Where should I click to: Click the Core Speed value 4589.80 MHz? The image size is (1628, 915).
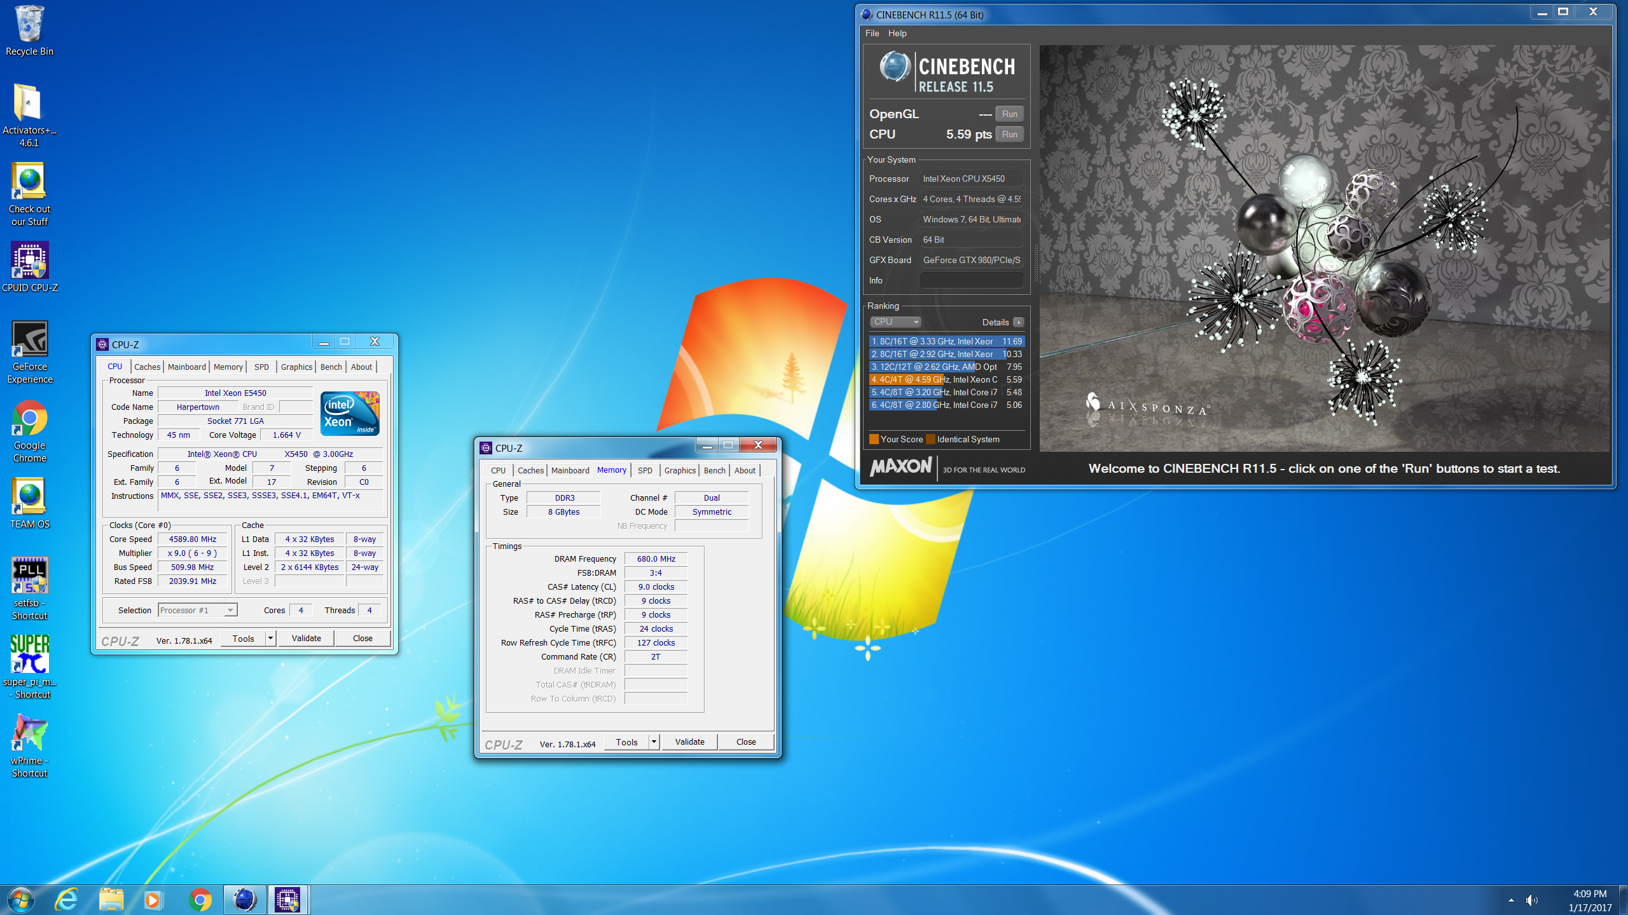click(193, 539)
